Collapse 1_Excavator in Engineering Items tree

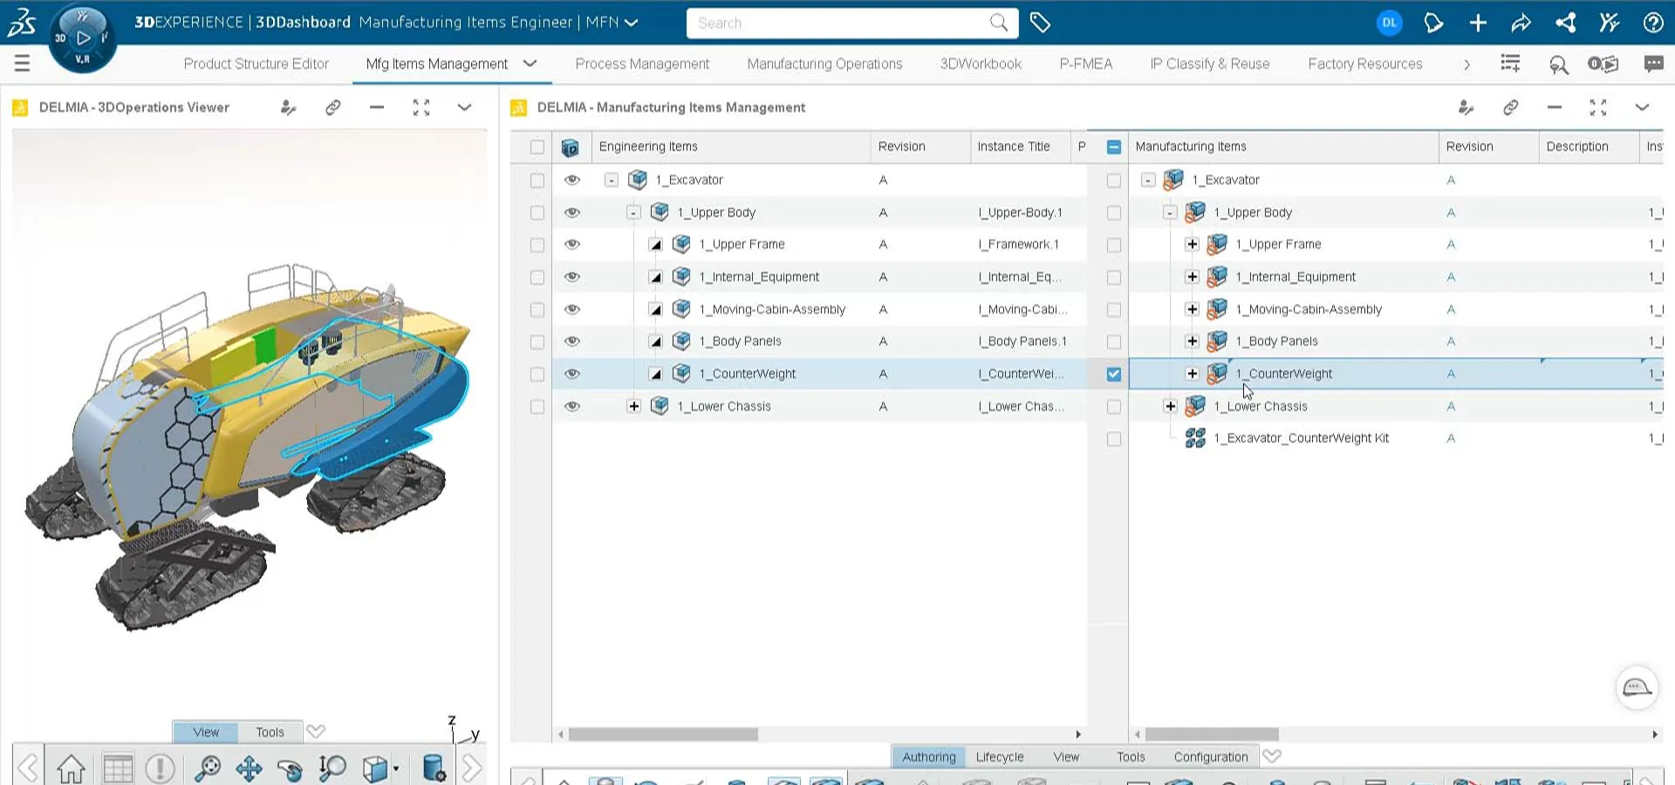[x=612, y=180]
